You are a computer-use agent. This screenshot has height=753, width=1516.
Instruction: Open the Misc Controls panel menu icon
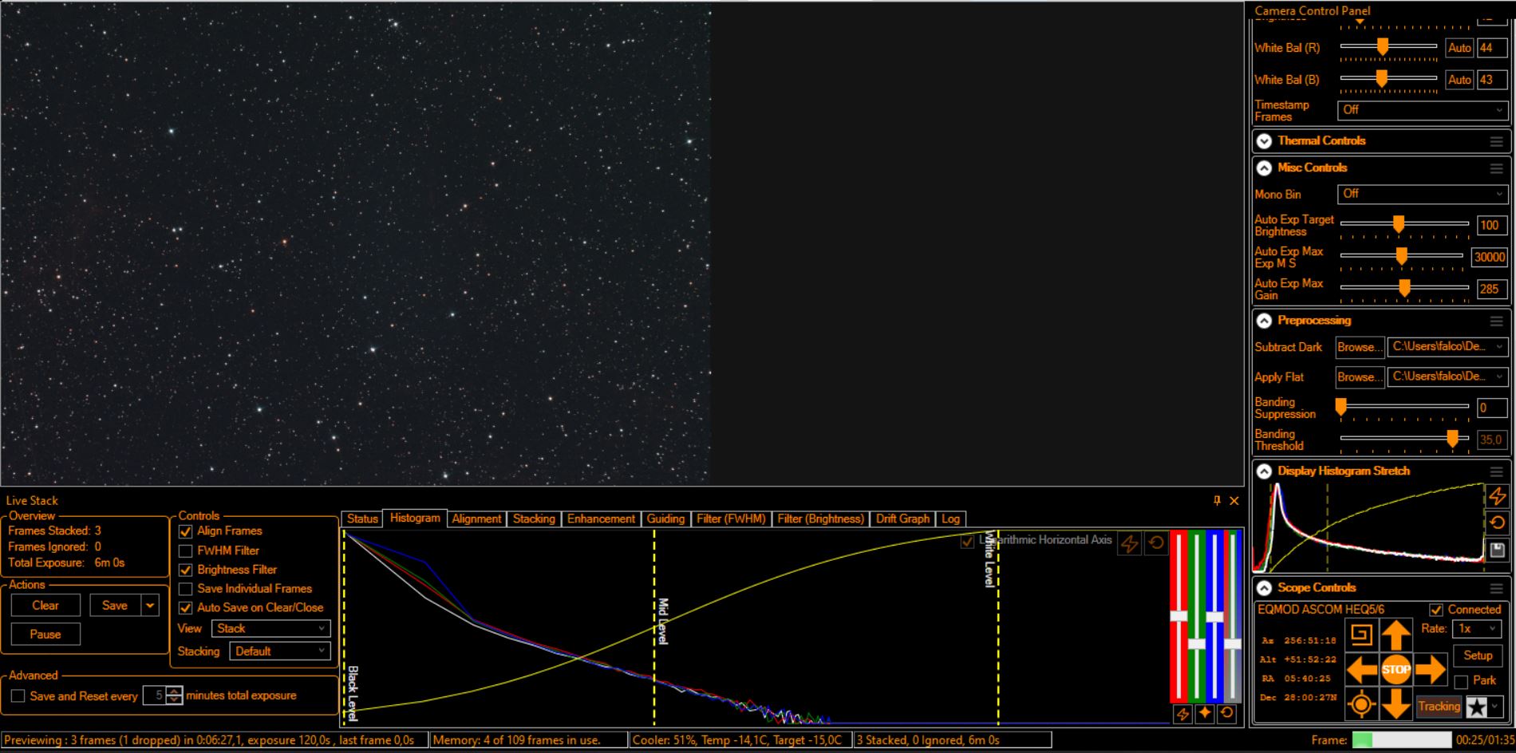[x=1496, y=168]
